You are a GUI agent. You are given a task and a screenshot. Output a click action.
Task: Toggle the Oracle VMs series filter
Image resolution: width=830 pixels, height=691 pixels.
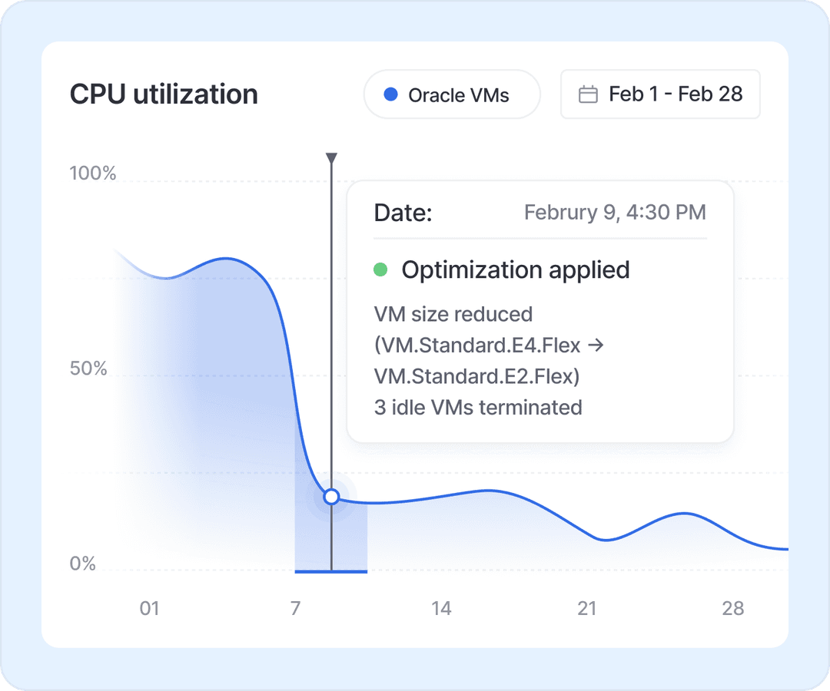(x=452, y=94)
